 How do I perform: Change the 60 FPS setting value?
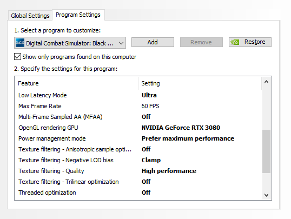(150, 106)
